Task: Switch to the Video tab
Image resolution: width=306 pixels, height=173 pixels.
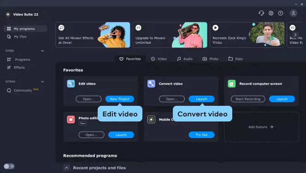Action: [159, 59]
